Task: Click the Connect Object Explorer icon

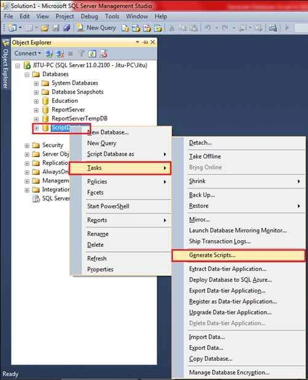Action: pyautogui.click(x=49, y=54)
